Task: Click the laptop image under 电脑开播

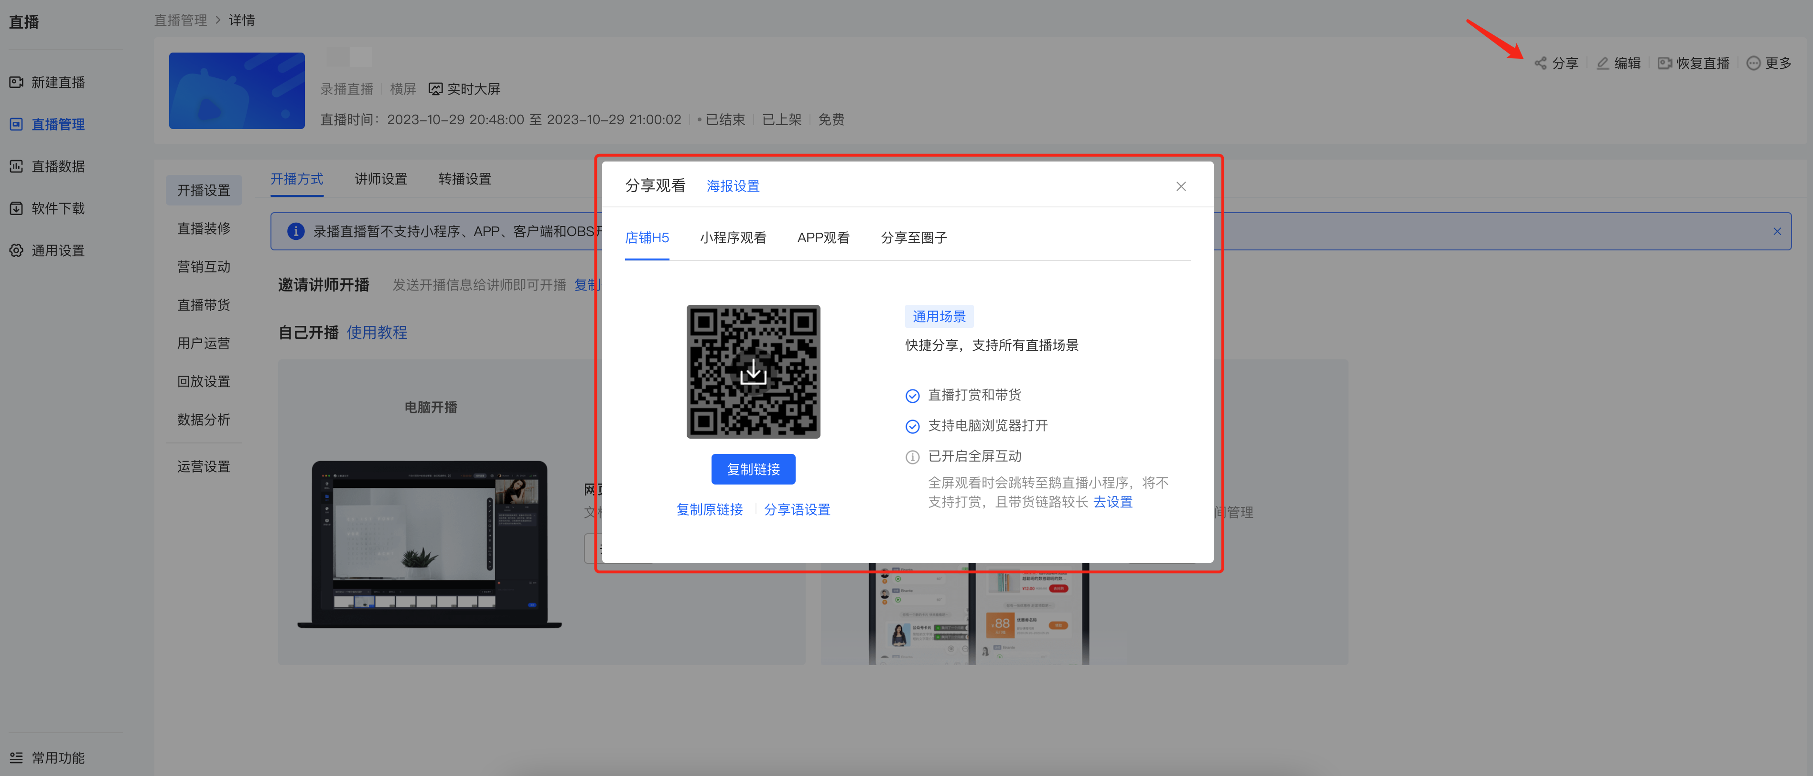Action: (429, 544)
